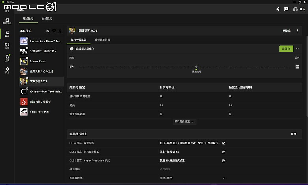308x185 pixels.
Task: Click the 異向 setting row
Action: point(184,105)
